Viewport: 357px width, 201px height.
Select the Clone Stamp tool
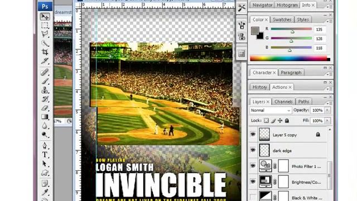click(x=45, y=90)
